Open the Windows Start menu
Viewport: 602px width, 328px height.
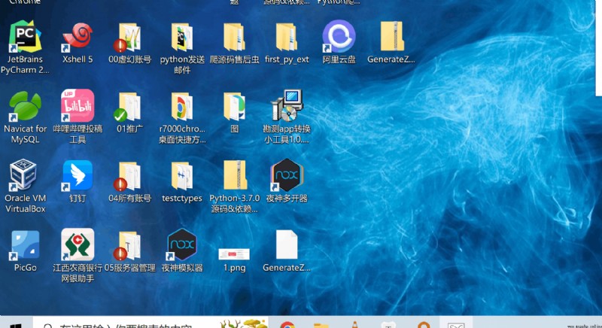pyautogui.click(x=16, y=324)
